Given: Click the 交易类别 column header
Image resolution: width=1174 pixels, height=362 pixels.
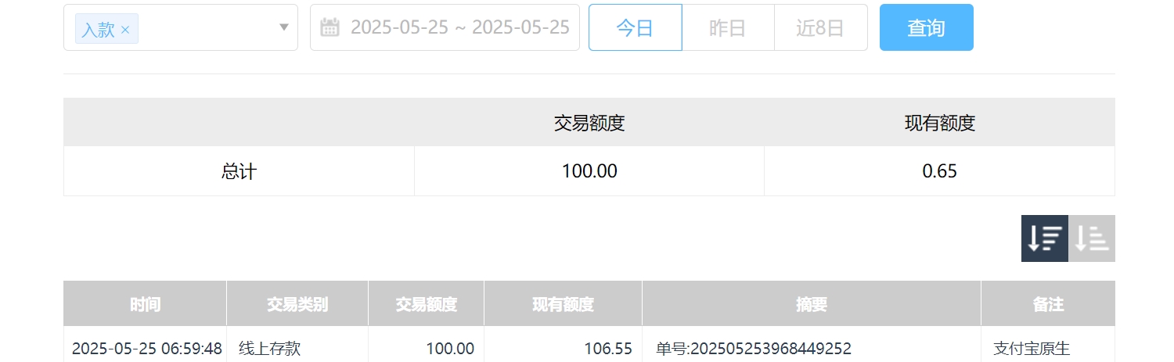Looking at the screenshot, I should [297, 304].
